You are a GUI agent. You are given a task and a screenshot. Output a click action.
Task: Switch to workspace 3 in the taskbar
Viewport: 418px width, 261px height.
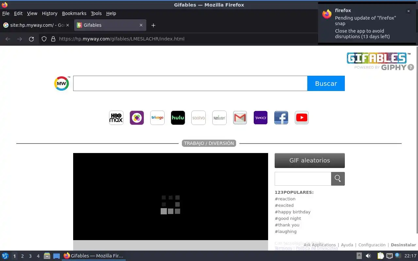click(30, 256)
